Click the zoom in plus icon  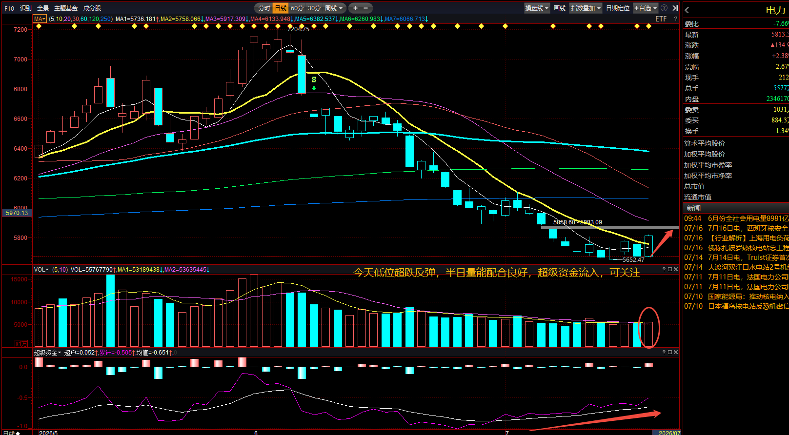click(355, 8)
